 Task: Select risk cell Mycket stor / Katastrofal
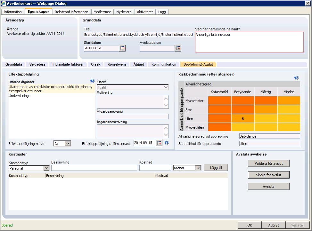[219, 100]
